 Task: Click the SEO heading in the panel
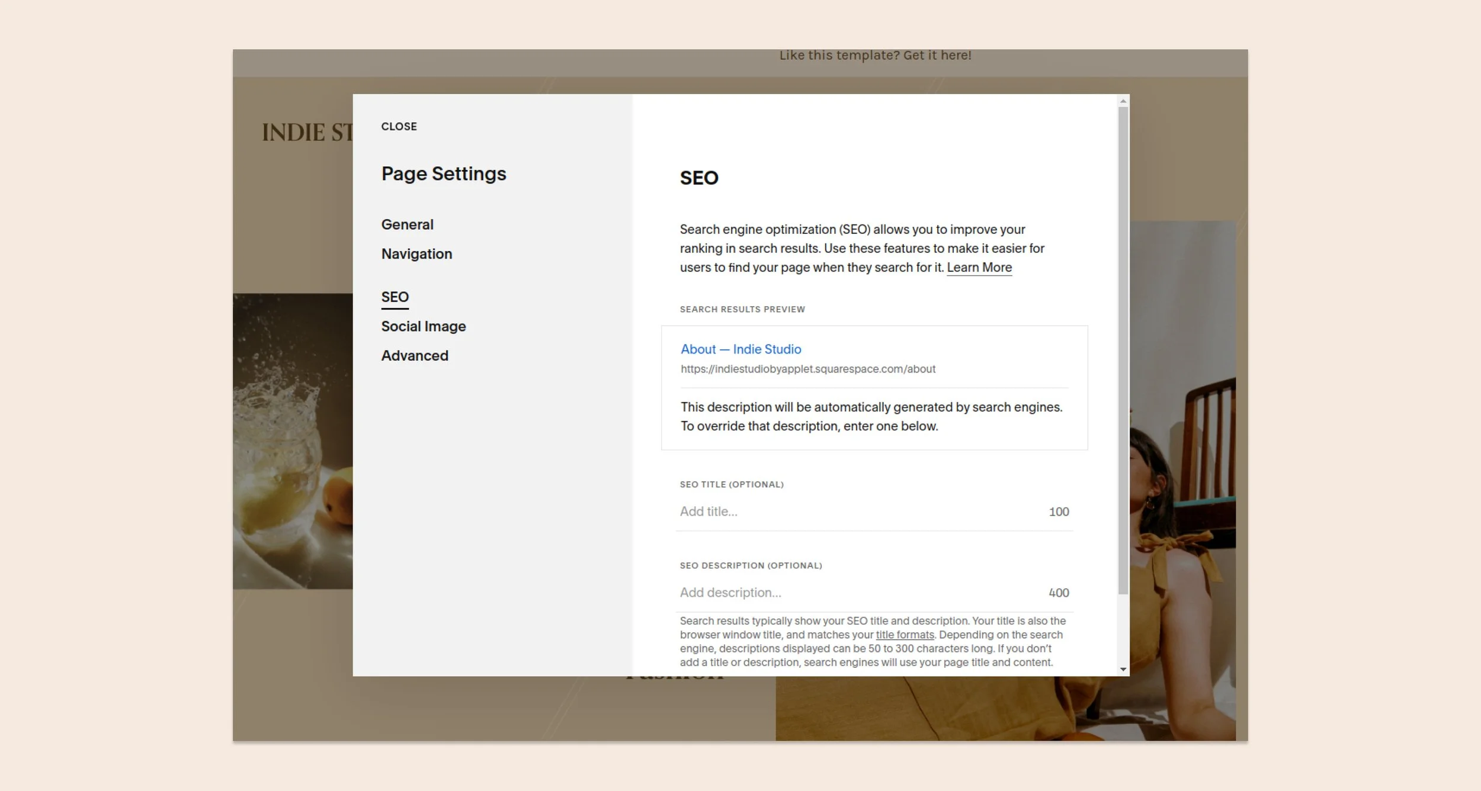pyautogui.click(x=699, y=177)
